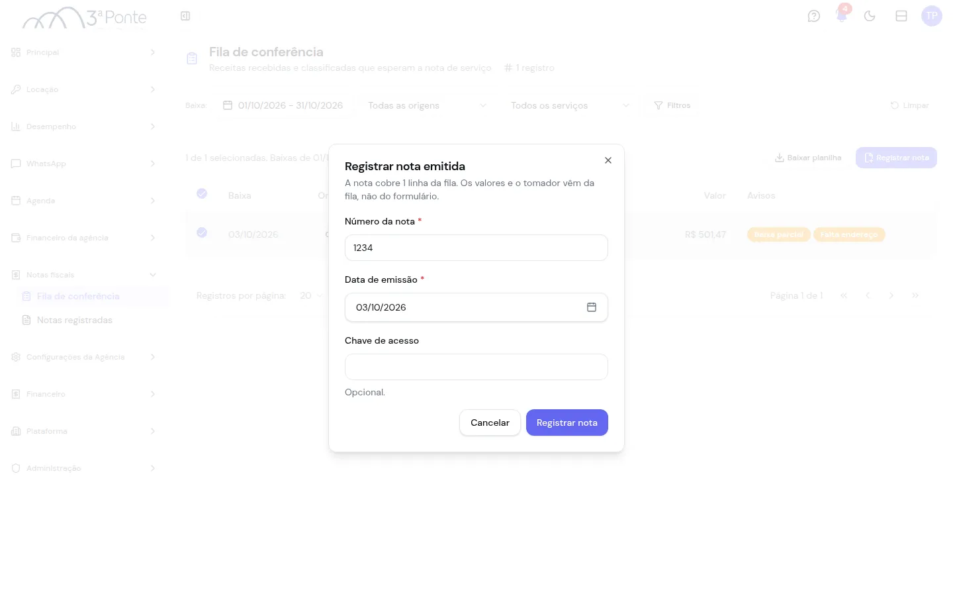
Task: Expand the Principal sidebar menu
Action: tap(84, 52)
